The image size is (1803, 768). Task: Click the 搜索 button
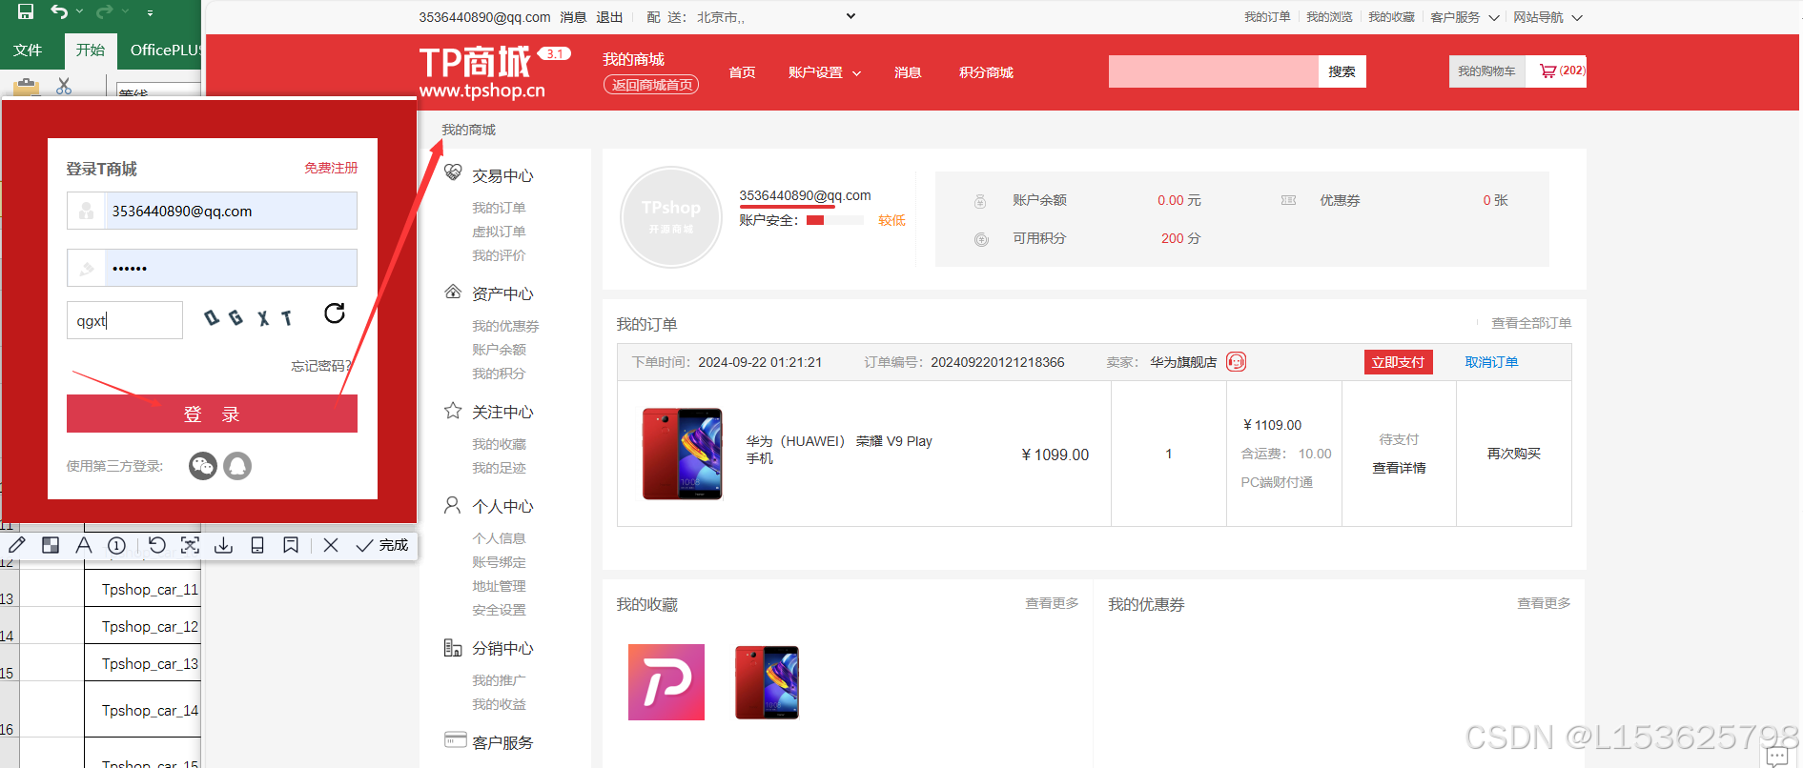[1342, 71]
